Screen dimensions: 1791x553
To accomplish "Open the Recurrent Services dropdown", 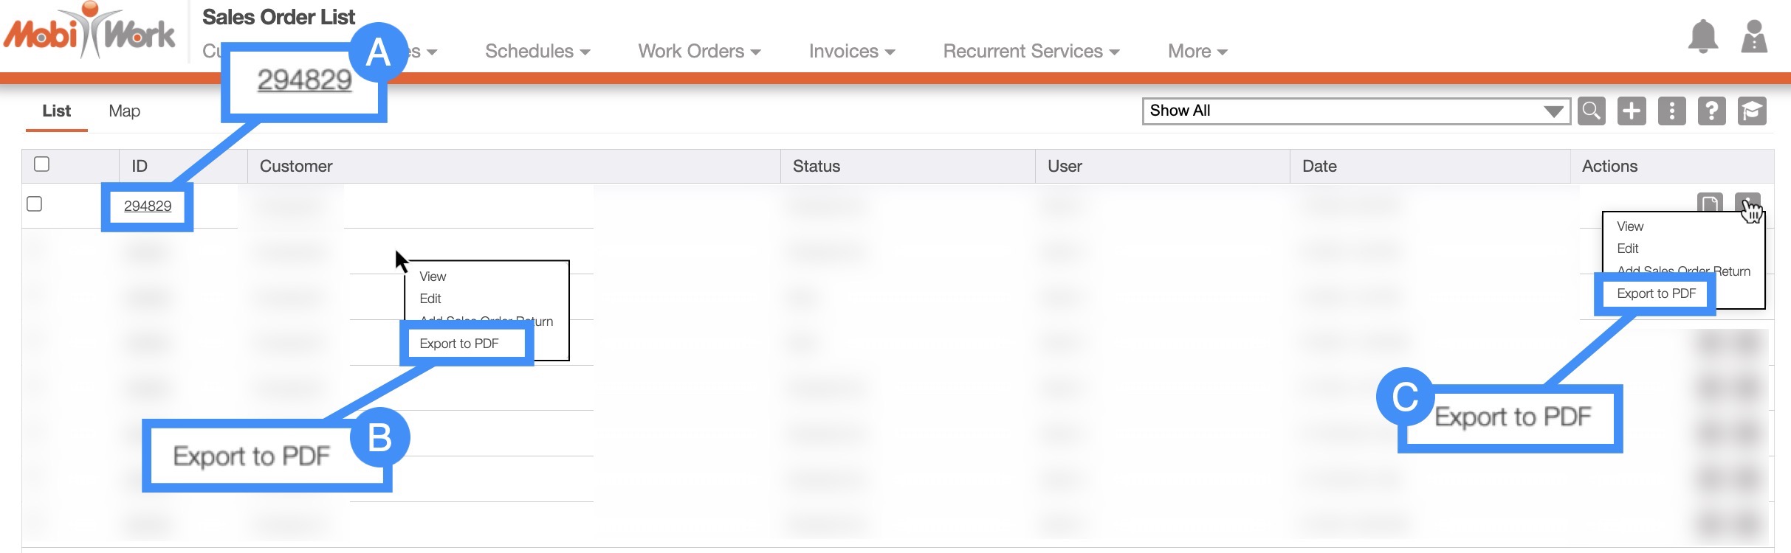I will 1031,52.
